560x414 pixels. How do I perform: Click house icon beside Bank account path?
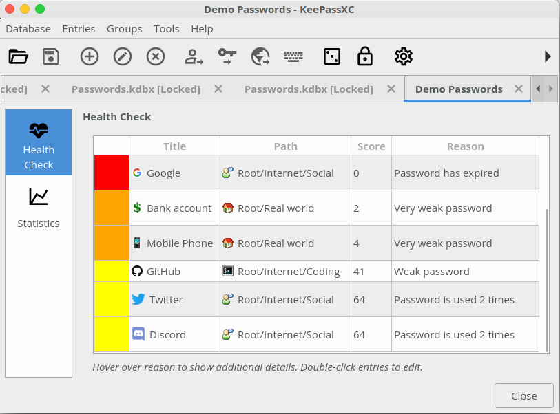click(x=228, y=208)
